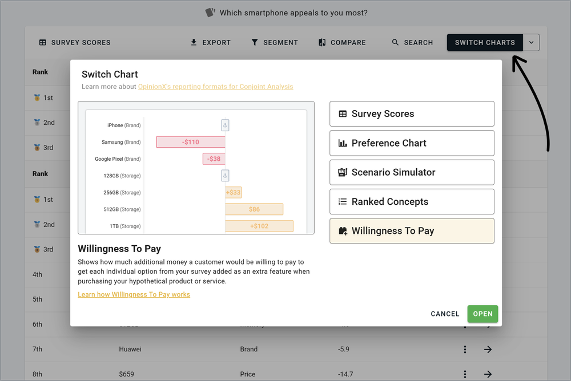Image resolution: width=571 pixels, height=381 pixels.
Task: Click the Compare toolbar item
Action: click(342, 43)
